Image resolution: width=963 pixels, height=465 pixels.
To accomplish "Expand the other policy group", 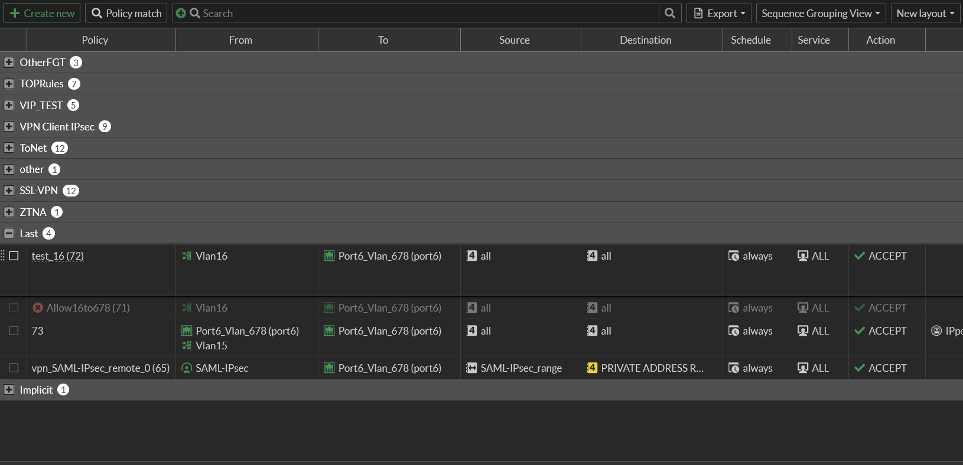I will pos(9,169).
